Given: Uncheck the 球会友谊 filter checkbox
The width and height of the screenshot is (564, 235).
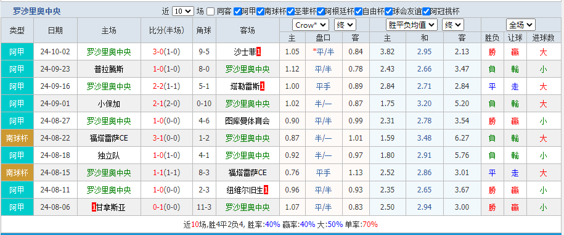Looking at the screenshot, I should coord(388,12).
